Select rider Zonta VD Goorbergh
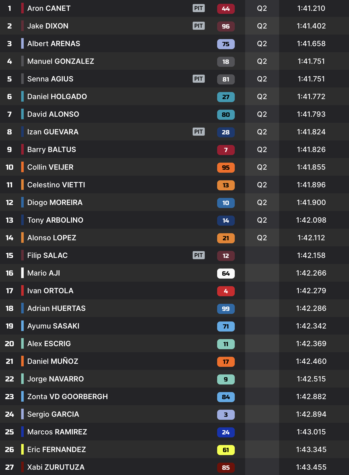The image size is (349, 475). point(67,397)
